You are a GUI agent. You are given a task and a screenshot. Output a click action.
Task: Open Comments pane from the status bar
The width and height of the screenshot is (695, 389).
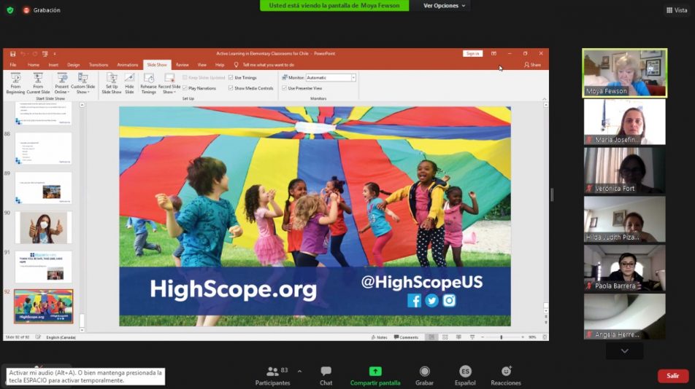(406, 337)
